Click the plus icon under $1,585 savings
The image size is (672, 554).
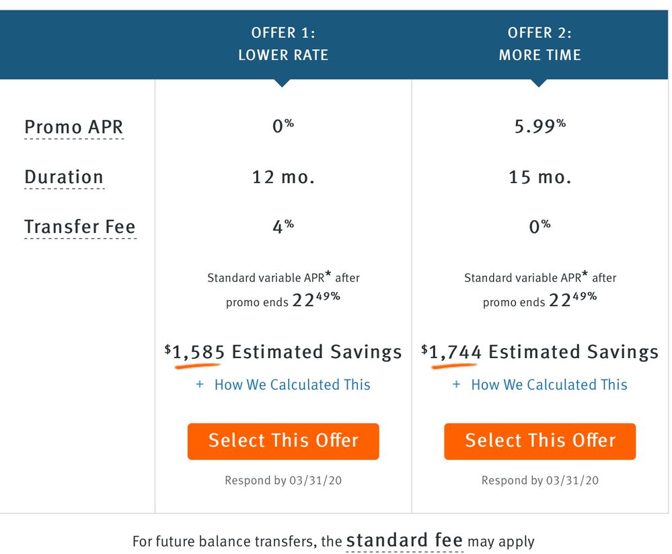[x=200, y=384]
